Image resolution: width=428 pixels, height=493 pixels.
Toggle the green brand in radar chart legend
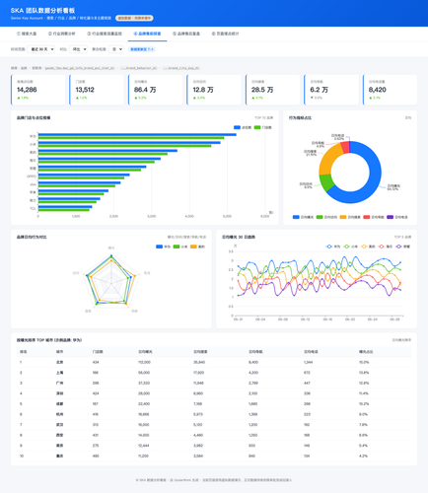[x=180, y=246]
